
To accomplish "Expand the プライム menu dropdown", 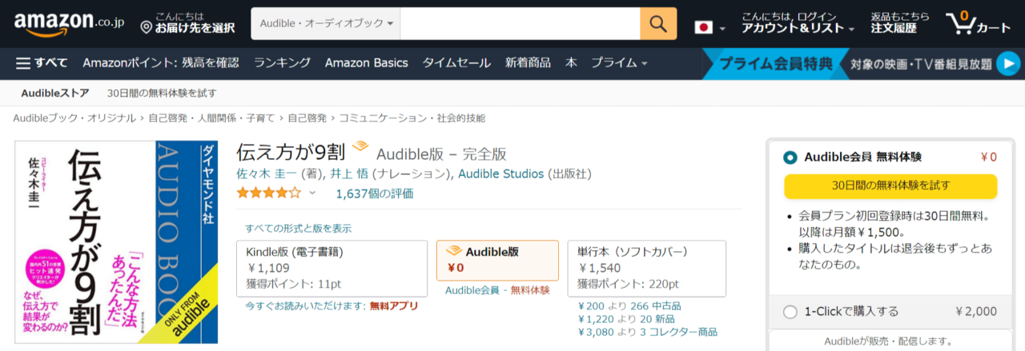I will click(x=619, y=63).
